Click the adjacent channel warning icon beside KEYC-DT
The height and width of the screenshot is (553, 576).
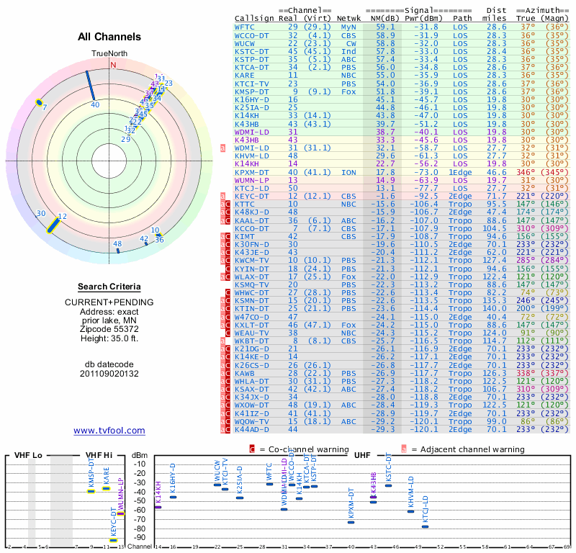tap(223, 196)
